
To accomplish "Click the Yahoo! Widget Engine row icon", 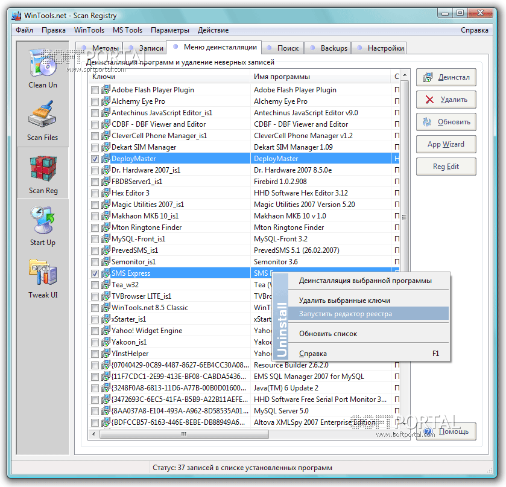I will 106,330.
